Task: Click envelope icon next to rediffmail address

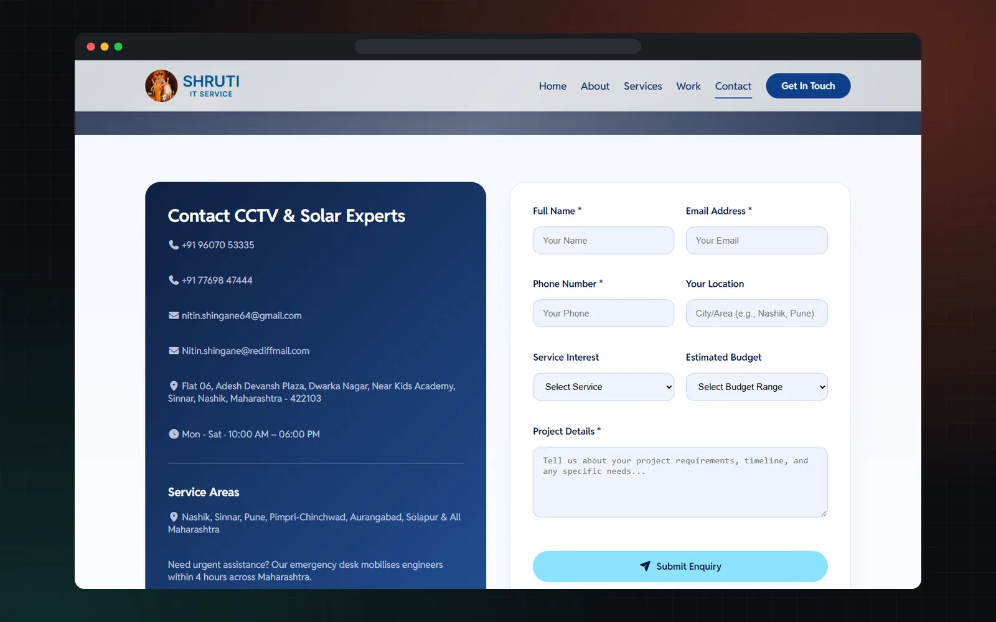Action: point(174,351)
